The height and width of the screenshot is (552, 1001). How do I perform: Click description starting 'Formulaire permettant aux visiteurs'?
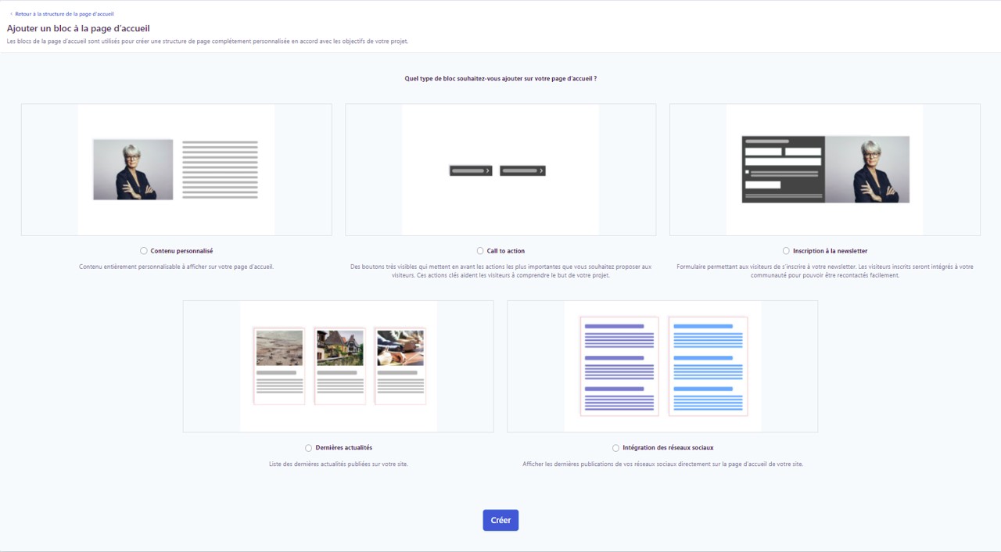coord(825,271)
